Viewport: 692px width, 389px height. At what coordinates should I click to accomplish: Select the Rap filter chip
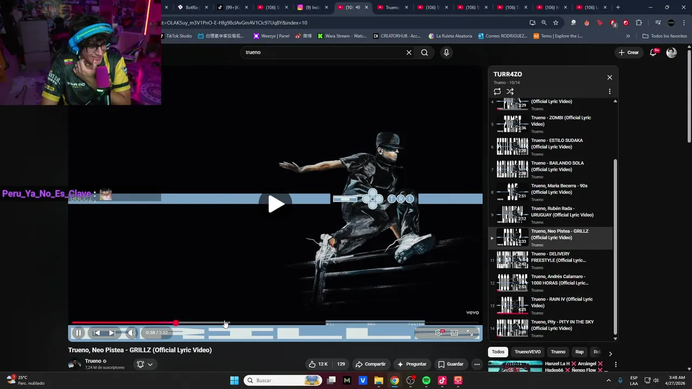pos(580,352)
